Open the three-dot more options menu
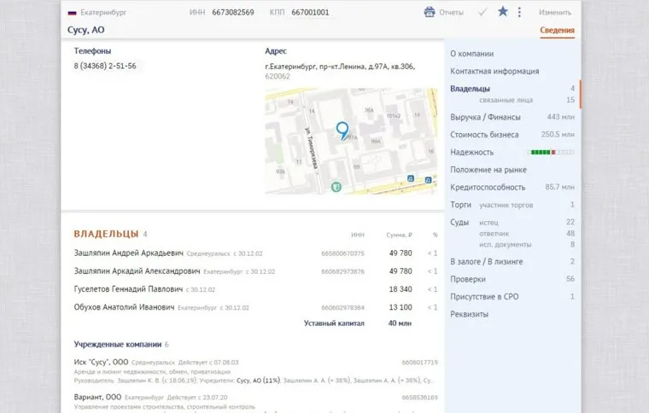Screen dimensions: 649x413 pyautogui.click(x=519, y=12)
